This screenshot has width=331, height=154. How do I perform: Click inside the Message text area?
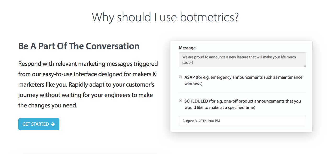click(242, 60)
